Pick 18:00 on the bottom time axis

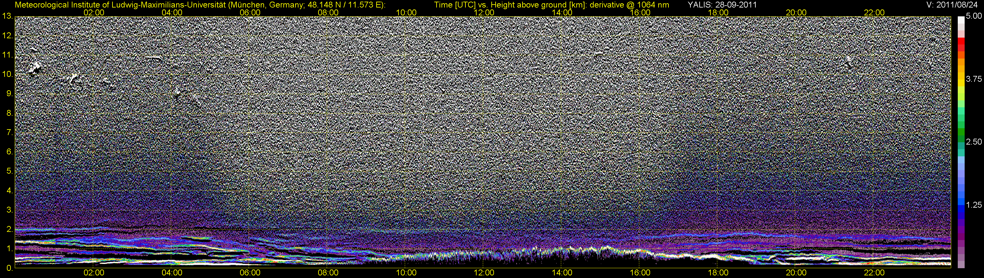[x=718, y=273]
